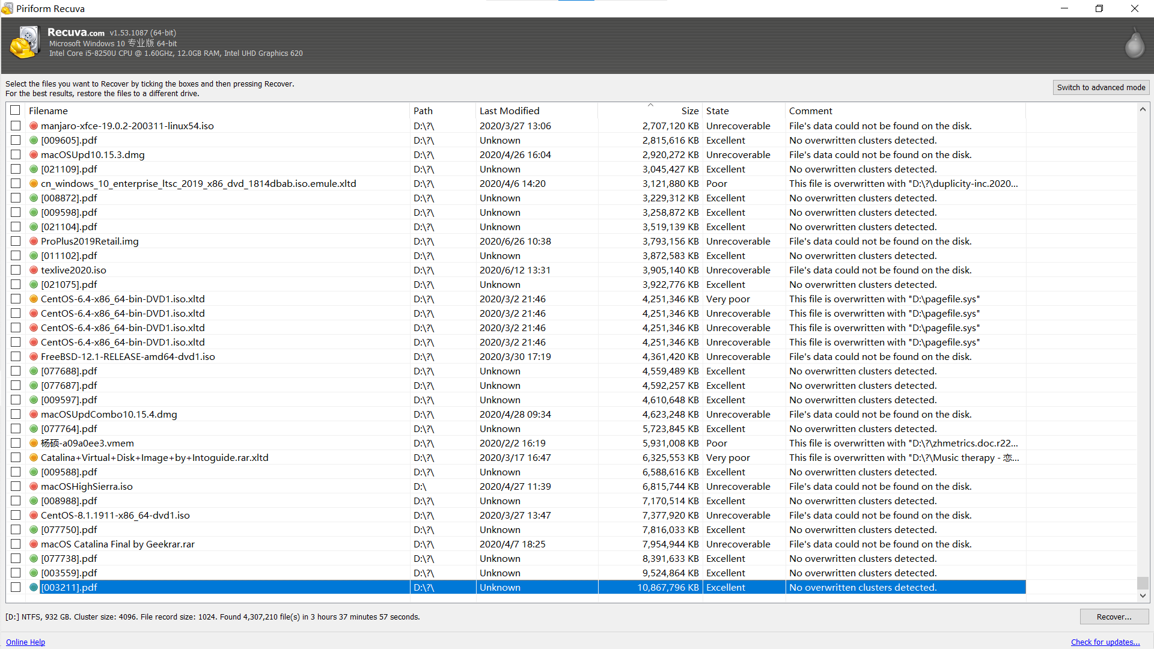1154x649 pixels.
Task: Open the Online Help link
Action: [x=25, y=642]
